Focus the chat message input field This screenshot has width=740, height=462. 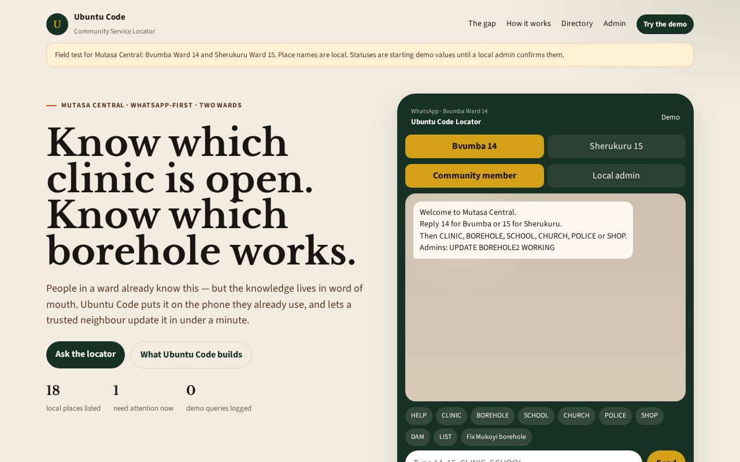pyautogui.click(x=524, y=456)
